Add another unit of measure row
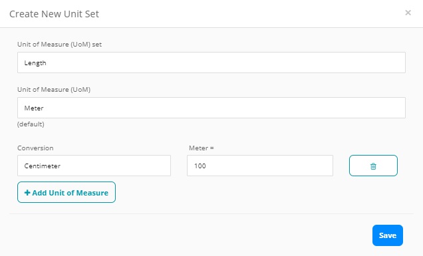This screenshot has width=423, height=256. coord(67,192)
